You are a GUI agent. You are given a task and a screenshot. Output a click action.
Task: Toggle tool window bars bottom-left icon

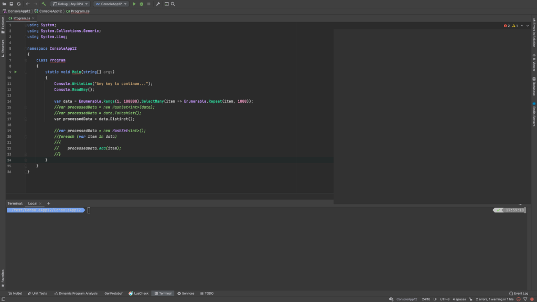(4, 299)
